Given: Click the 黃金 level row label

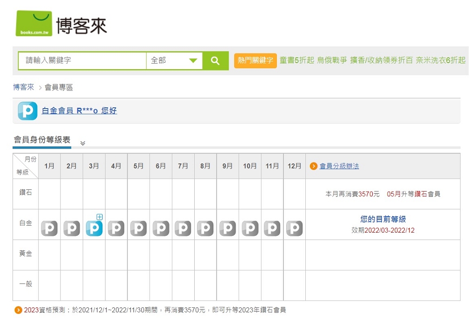Looking at the screenshot, I should coord(26,253).
